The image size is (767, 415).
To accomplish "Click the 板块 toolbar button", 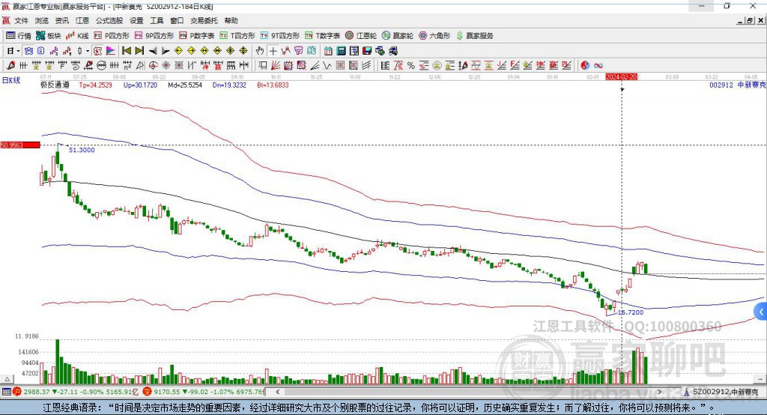I will [49, 36].
